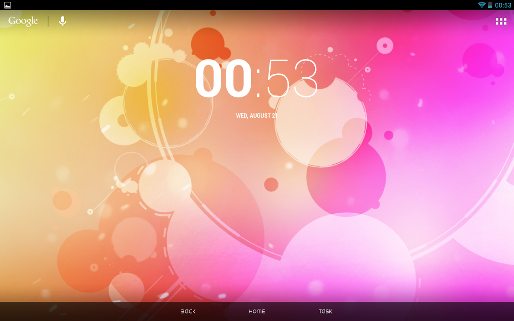
Task: Open the screenshot notification icon
Action: (x=7, y=5)
